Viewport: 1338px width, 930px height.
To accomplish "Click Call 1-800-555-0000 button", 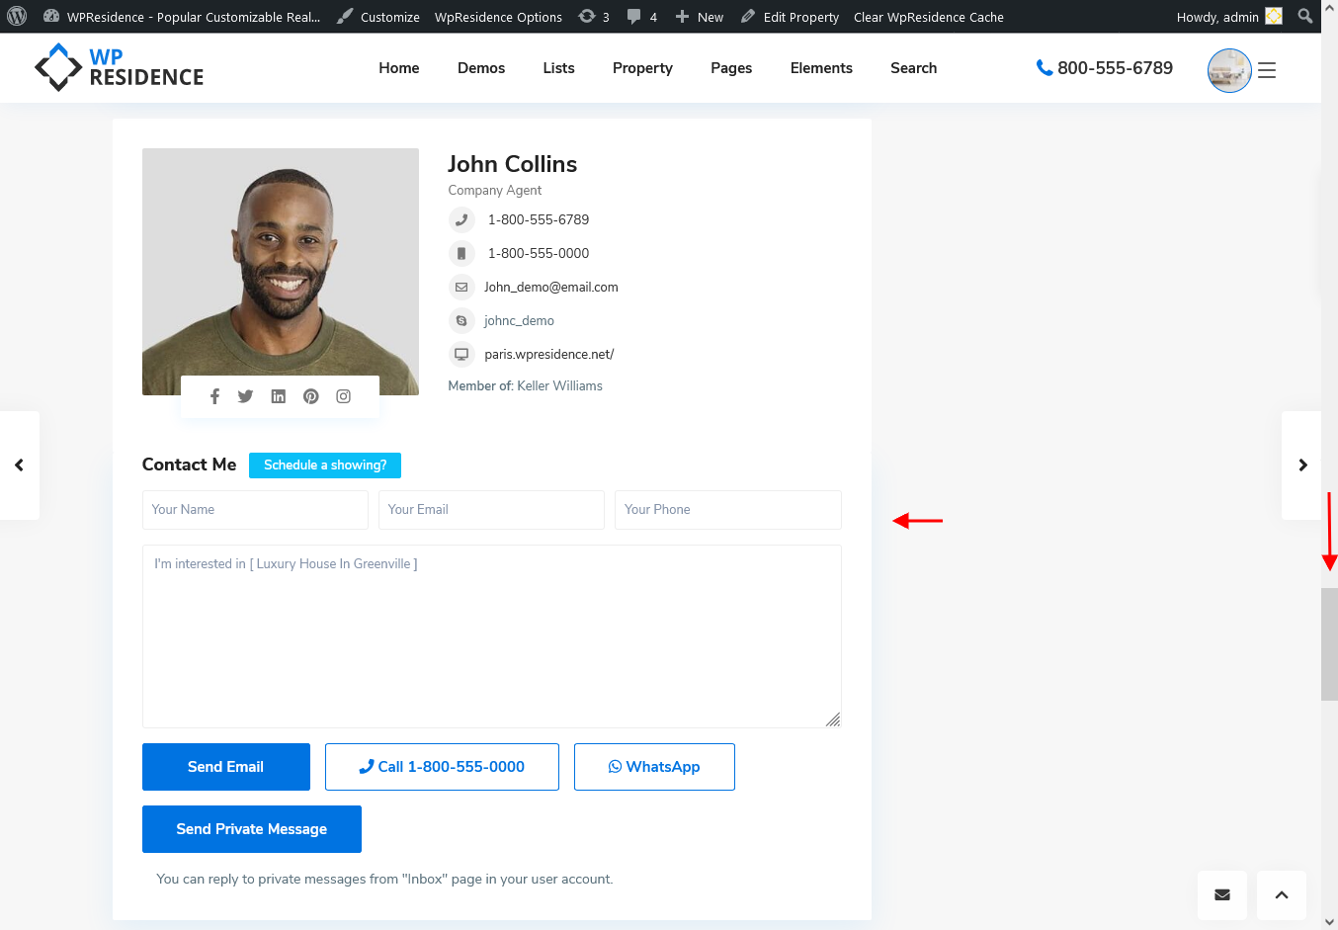I will (x=442, y=767).
